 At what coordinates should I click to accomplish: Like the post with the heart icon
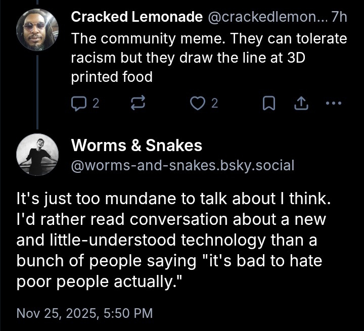click(196, 104)
